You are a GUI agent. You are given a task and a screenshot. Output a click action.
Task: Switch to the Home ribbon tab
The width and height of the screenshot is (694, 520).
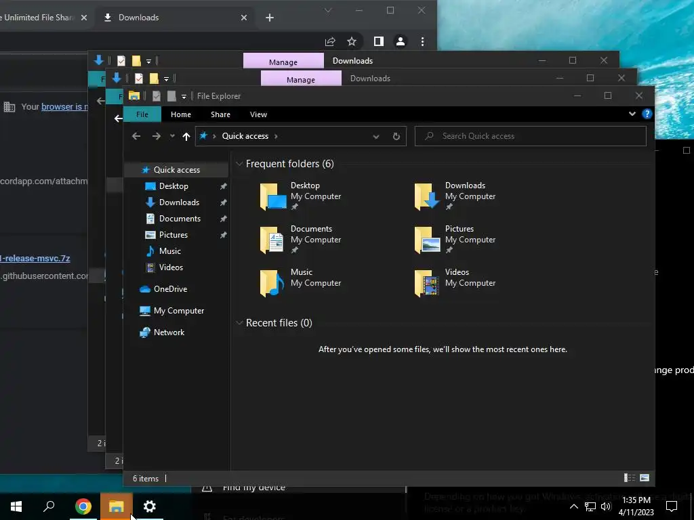coord(180,114)
